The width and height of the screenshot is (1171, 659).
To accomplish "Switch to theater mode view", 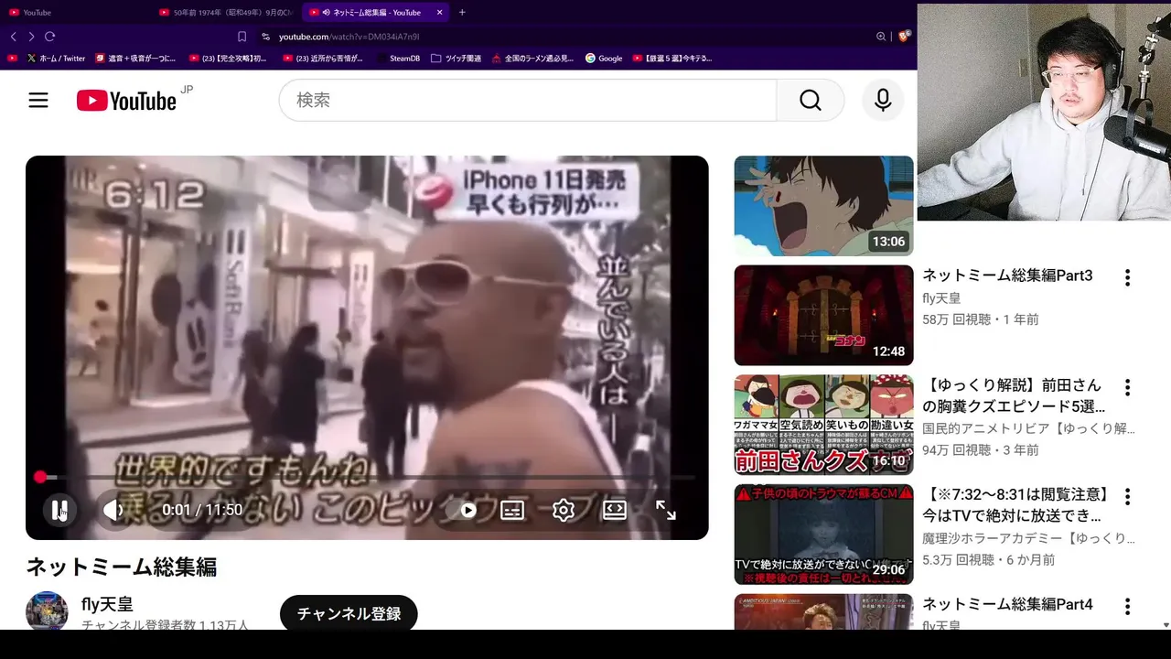I will pos(615,510).
